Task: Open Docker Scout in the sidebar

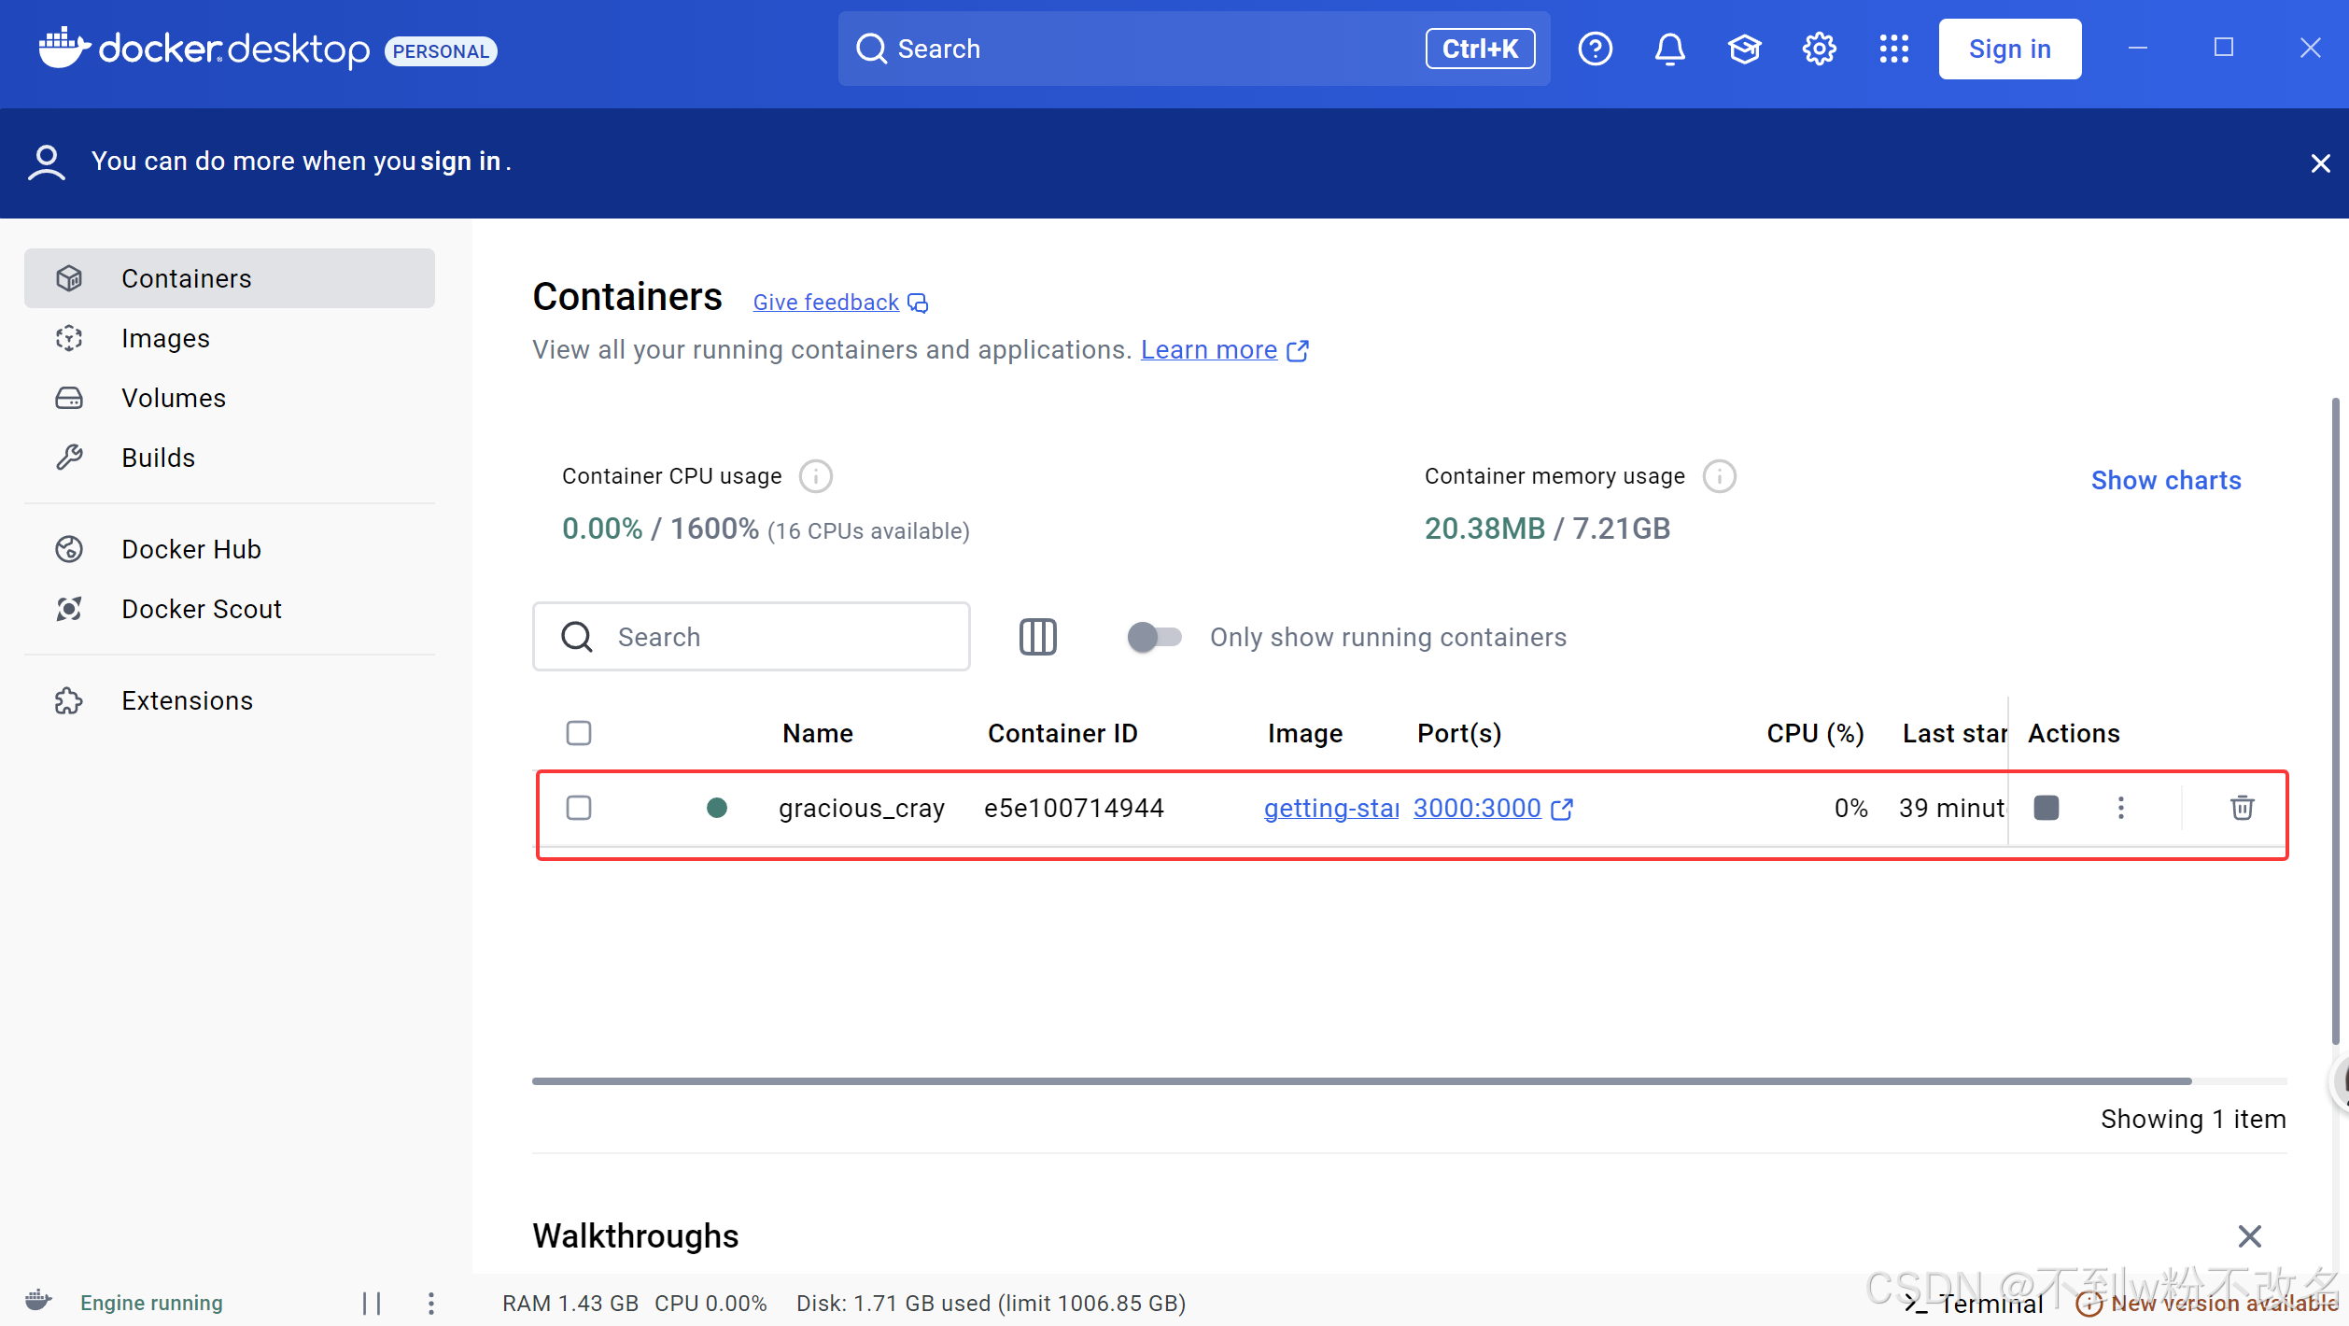Action: point(230,609)
